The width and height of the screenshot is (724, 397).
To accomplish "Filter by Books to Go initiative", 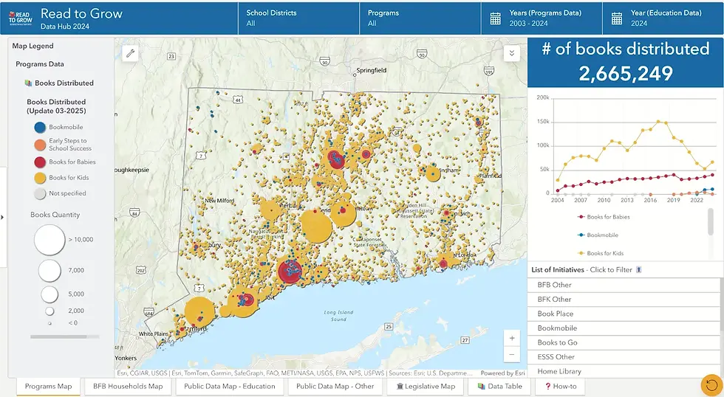I will pos(624,342).
